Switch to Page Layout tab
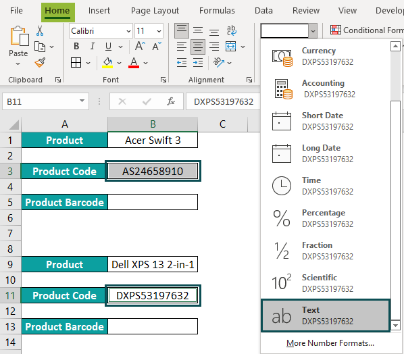The image size is (404, 354). [x=155, y=11]
